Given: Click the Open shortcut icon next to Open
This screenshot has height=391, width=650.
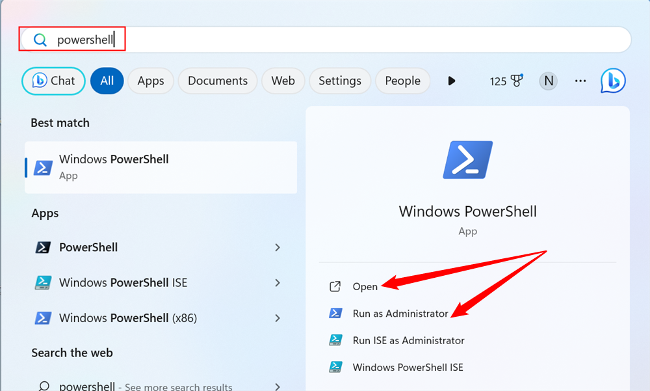Looking at the screenshot, I should pos(335,286).
